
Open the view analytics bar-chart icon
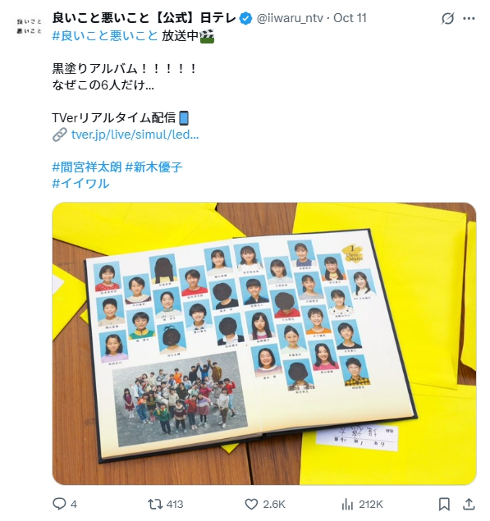[x=347, y=504]
